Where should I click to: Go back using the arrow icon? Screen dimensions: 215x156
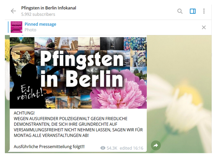13,11
